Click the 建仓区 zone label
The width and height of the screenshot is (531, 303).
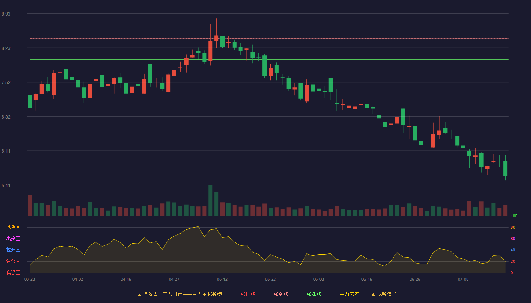13,261
